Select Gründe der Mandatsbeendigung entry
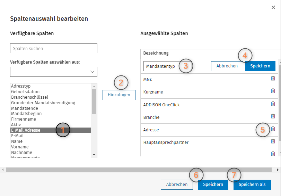The image size is (281, 196). [x=51, y=103]
